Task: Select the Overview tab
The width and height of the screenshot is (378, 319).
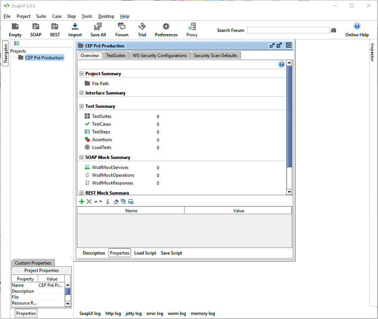Action: click(x=90, y=55)
